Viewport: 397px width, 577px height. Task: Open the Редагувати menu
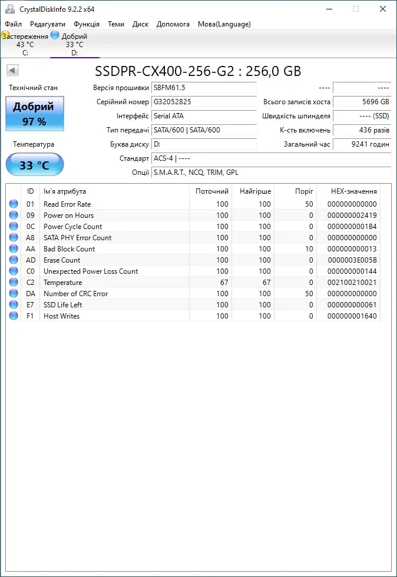click(x=48, y=24)
